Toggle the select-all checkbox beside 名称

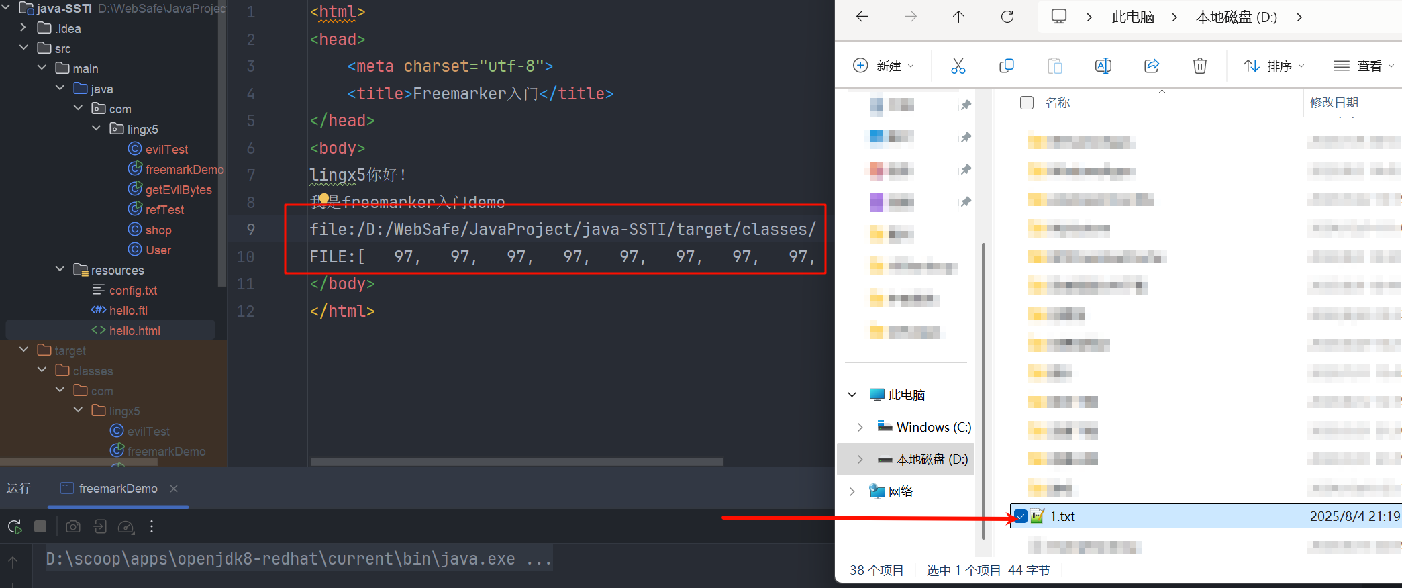(x=1027, y=103)
